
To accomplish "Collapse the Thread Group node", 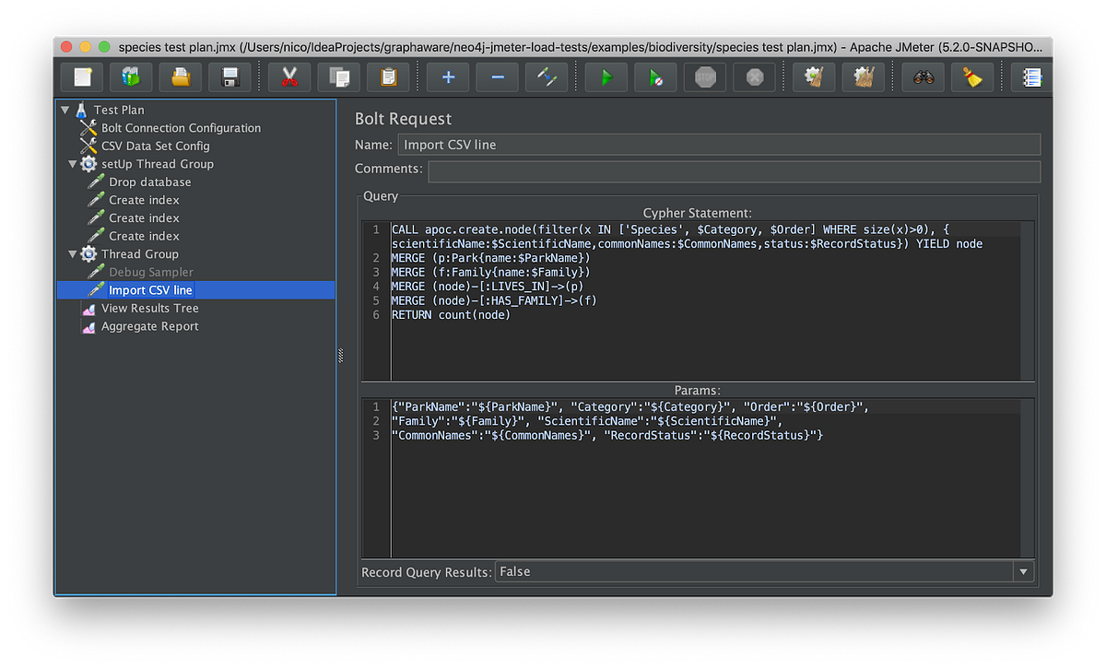I will [x=72, y=254].
